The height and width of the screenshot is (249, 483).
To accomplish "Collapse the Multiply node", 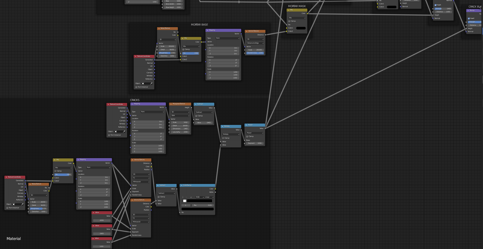I will [222, 126].
